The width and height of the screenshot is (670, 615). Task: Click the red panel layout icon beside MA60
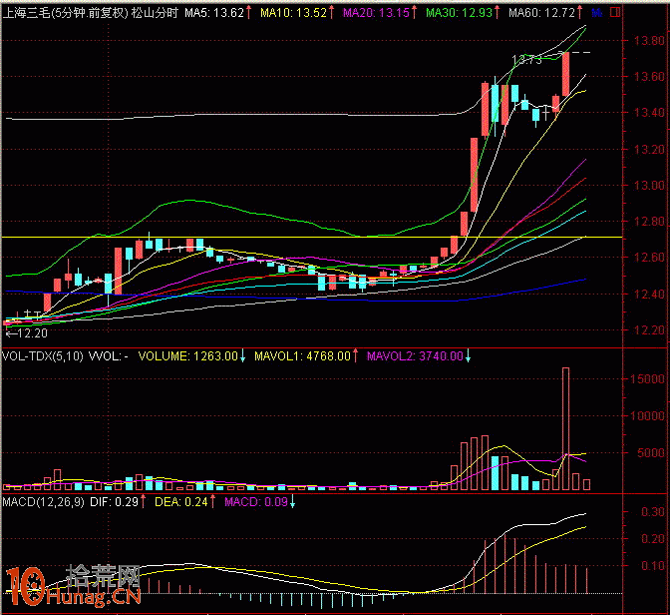click(x=615, y=13)
